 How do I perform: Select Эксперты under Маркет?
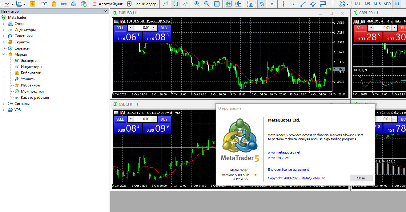29,61
